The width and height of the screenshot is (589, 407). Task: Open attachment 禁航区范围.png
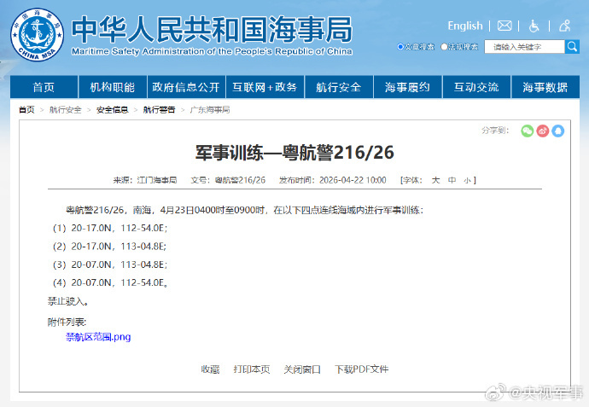[98, 337]
